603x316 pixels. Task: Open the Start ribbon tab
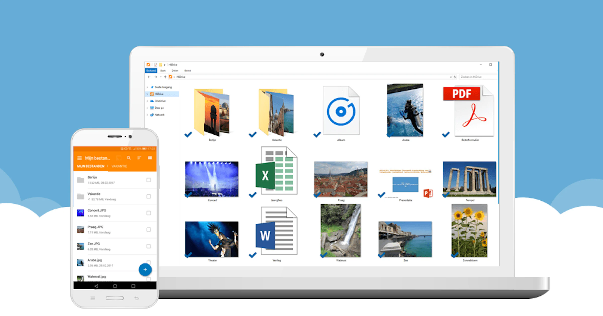pyautogui.click(x=163, y=71)
